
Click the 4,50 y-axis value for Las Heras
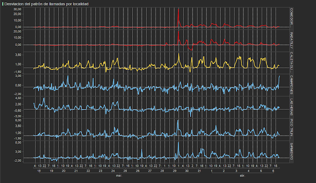[x=18, y=98]
